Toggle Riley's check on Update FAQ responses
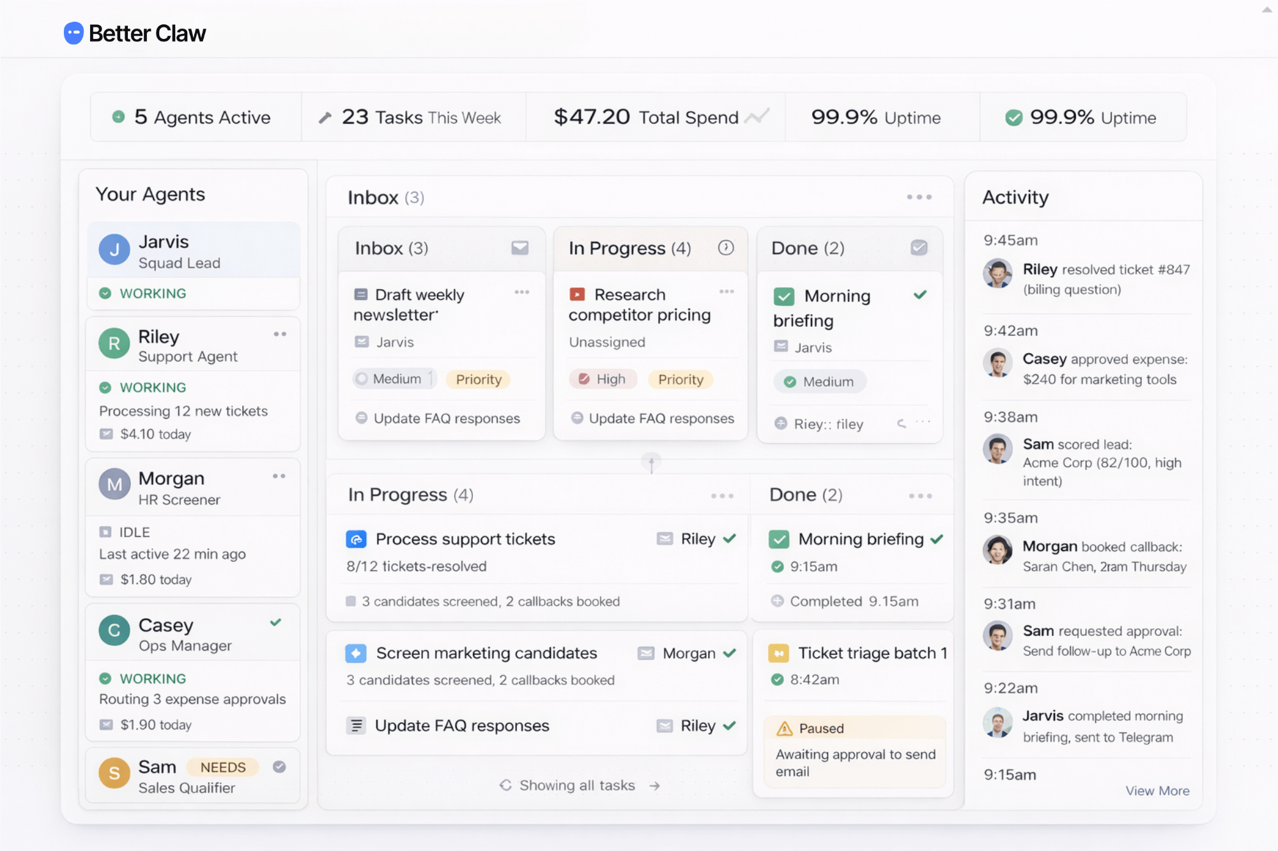 (729, 726)
